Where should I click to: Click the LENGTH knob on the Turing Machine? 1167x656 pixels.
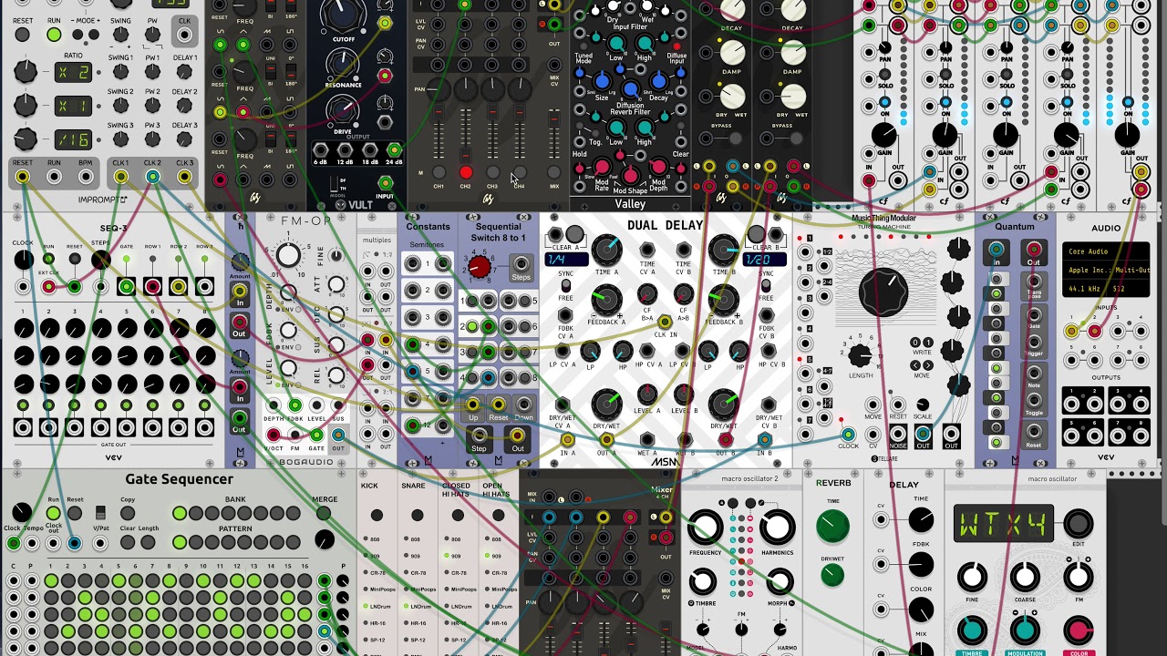(860, 356)
